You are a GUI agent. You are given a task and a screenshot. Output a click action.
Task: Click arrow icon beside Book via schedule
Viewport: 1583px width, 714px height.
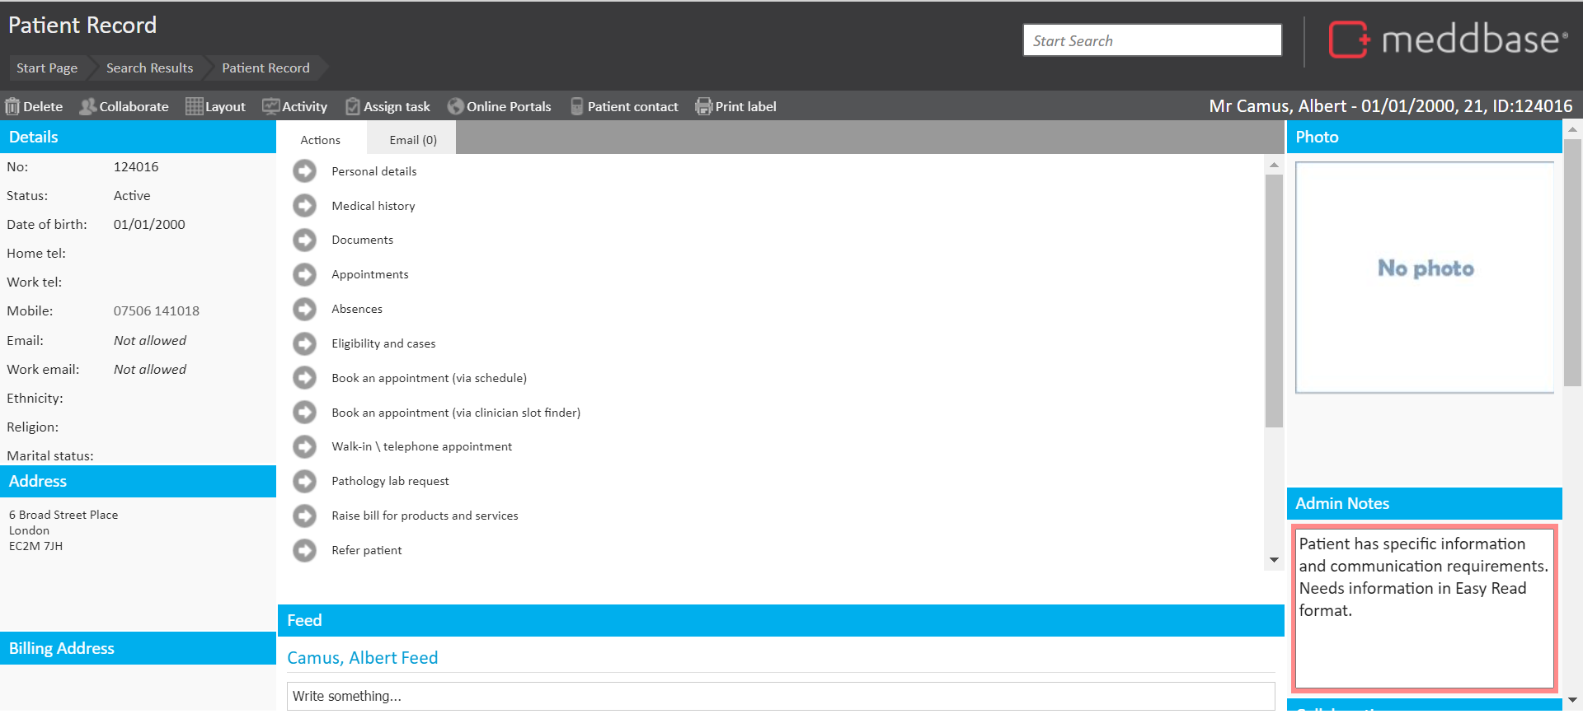tap(305, 378)
